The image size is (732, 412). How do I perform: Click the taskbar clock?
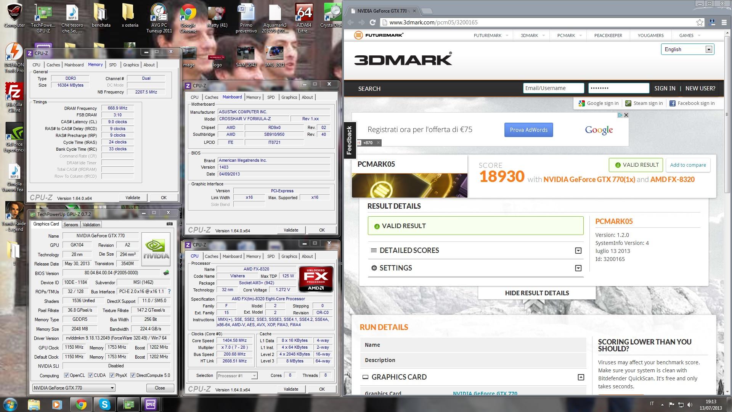[x=711, y=405]
